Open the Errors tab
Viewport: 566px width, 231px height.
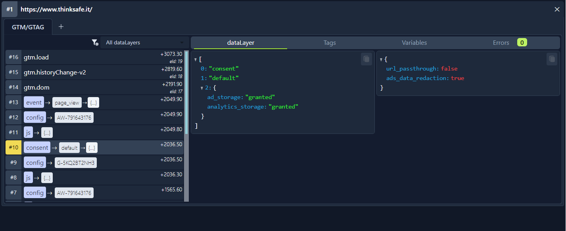[501, 43]
